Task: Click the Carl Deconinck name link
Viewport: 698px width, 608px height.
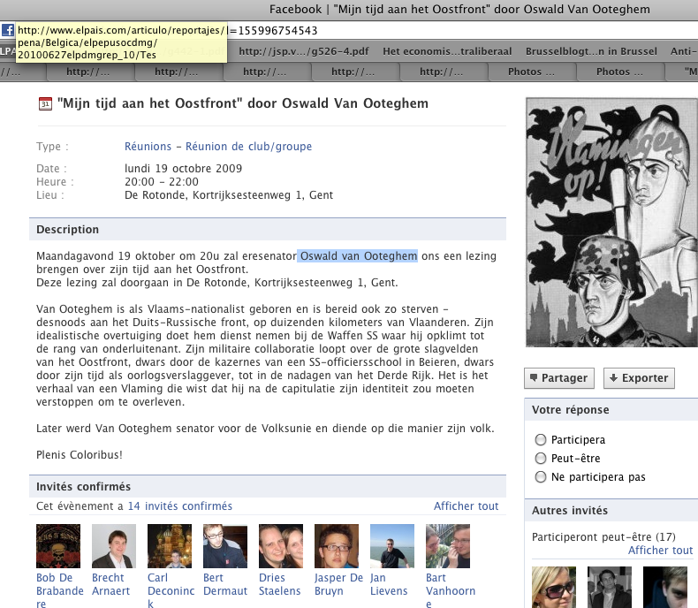Action: (171, 590)
